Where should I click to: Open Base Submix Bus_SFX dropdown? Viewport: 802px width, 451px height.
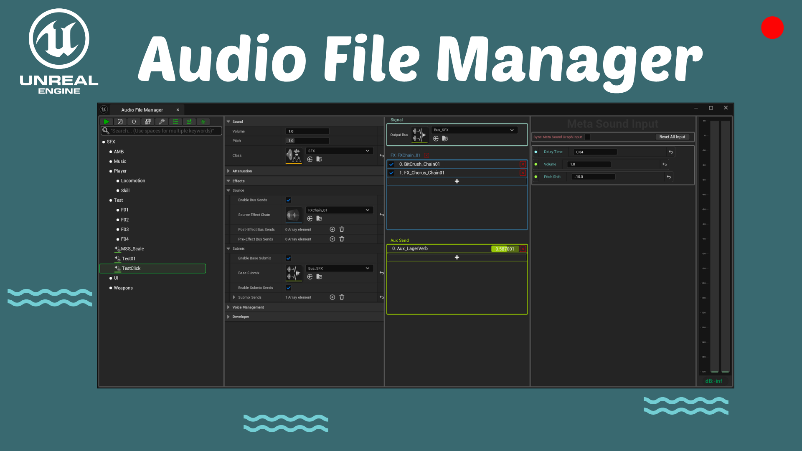(x=339, y=268)
